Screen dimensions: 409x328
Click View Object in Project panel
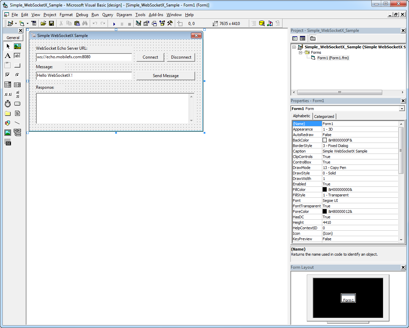click(x=303, y=38)
